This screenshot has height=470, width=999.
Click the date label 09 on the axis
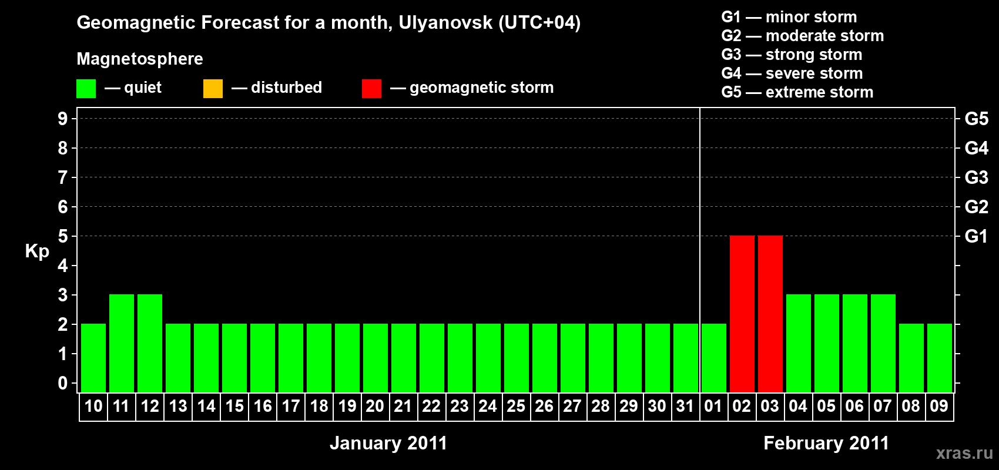coord(939,407)
